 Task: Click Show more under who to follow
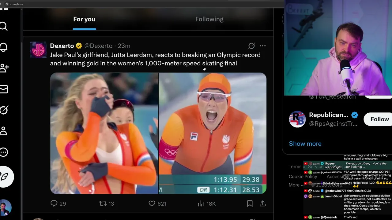pos(305,144)
